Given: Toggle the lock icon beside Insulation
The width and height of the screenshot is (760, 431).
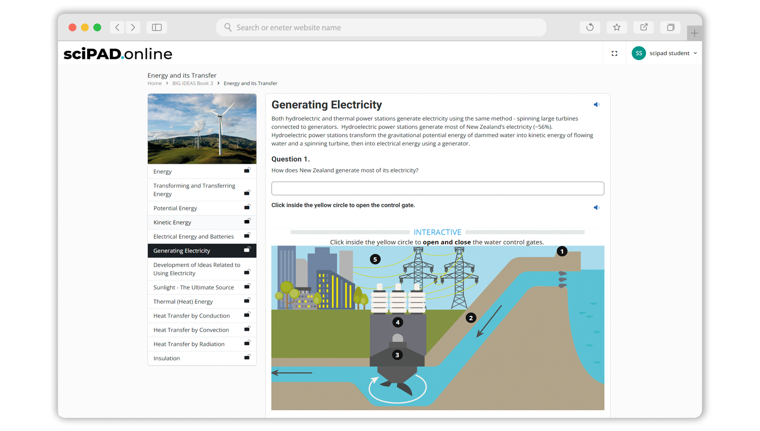Looking at the screenshot, I should pos(247,357).
